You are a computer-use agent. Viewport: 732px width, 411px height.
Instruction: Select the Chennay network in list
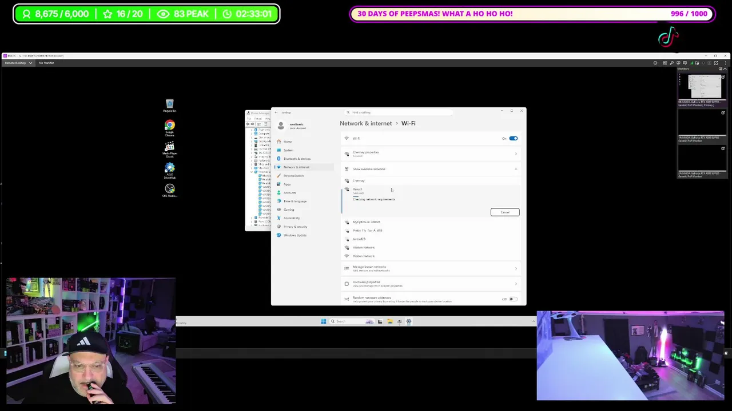pyautogui.click(x=432, y=180)
